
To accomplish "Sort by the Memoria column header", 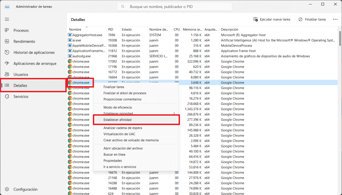I will tap(192, 29).
